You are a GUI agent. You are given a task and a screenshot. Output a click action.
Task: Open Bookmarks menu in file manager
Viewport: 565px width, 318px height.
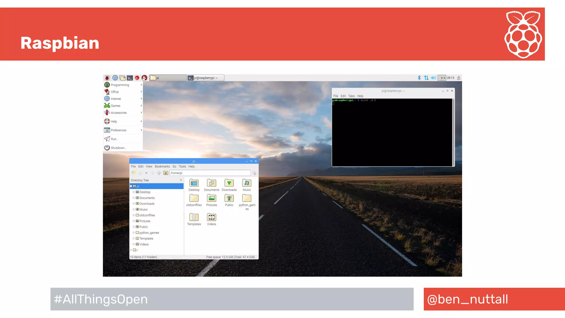click(162, 166)
